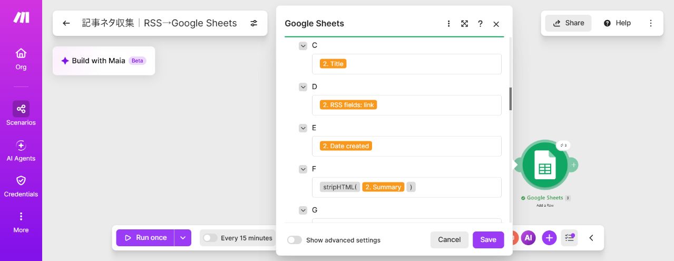Click the Beta badge next to Maia
The height and width of the screenshot is (261, 674).
click(137, 61)
